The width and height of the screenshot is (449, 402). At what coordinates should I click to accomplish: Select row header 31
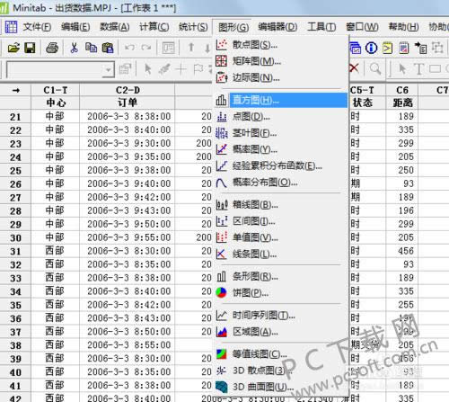[x=15, y=251]
